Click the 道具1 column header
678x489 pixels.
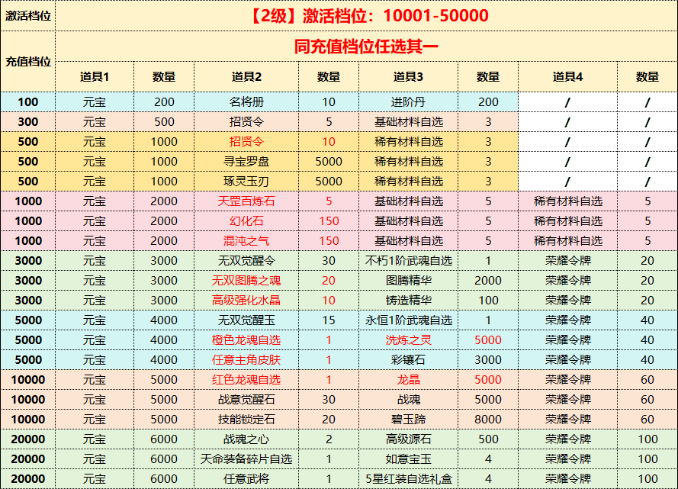point(95,77)
